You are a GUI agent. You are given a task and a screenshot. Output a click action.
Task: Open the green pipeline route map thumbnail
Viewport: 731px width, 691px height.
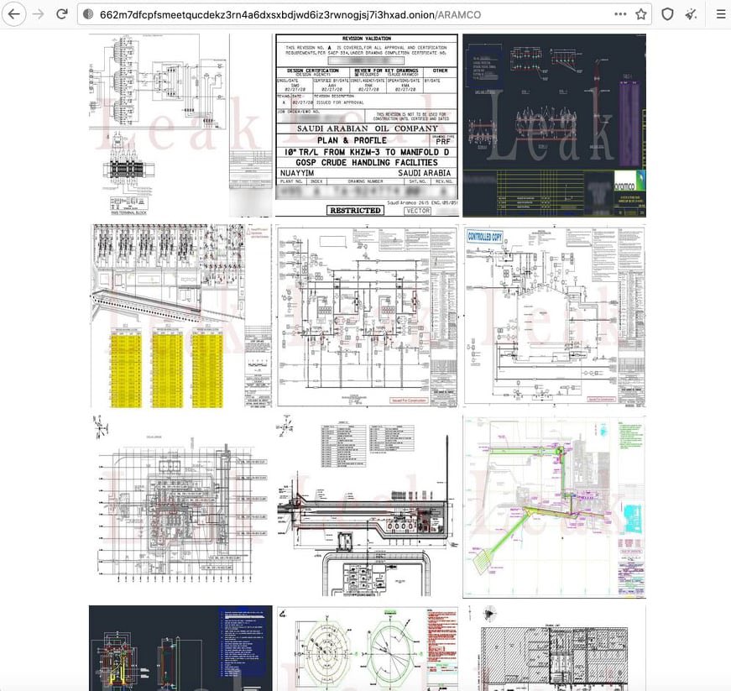pos(554,506)
